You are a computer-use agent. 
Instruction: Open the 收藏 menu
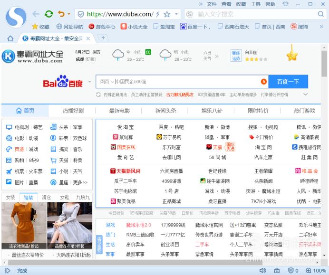[x=241, y=4]
